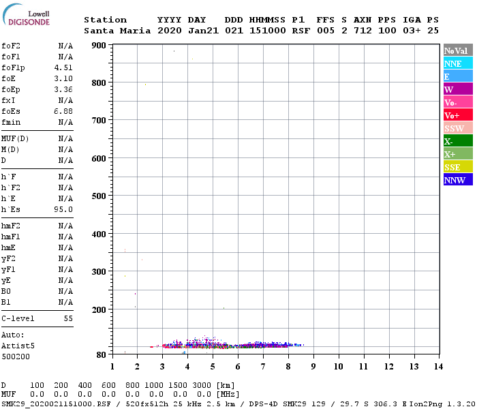Click the foEp value 3.36
Image resolution: width=477 pixels, height=409 pixels.
click(x=63, y=89)
